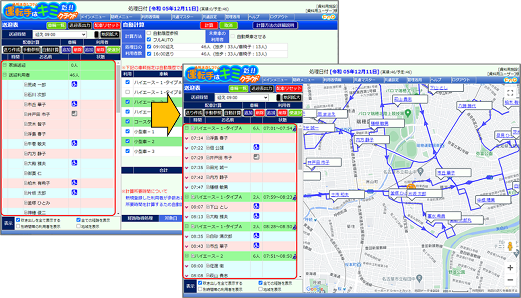Zoom out the map with the minus icon
The width and height of the screenshot is (521, 298).
[x=510, y=280]
